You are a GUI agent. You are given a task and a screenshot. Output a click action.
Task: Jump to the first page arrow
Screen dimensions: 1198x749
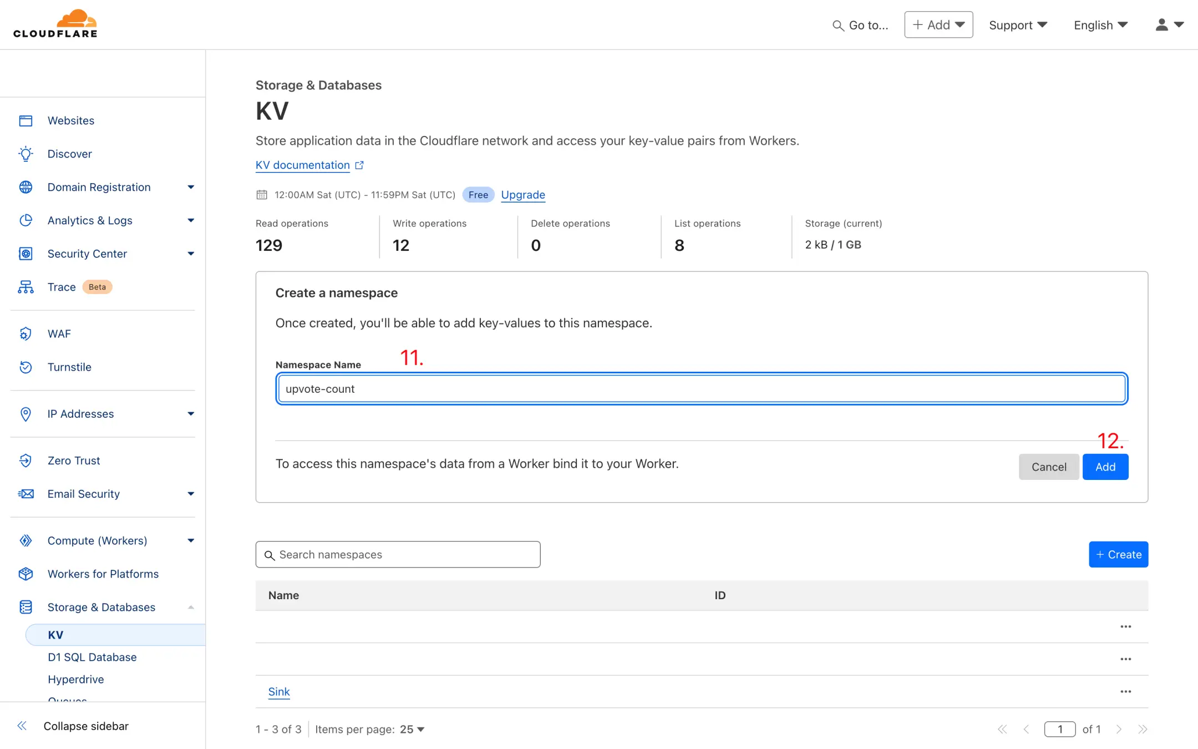coord(1002,729)
